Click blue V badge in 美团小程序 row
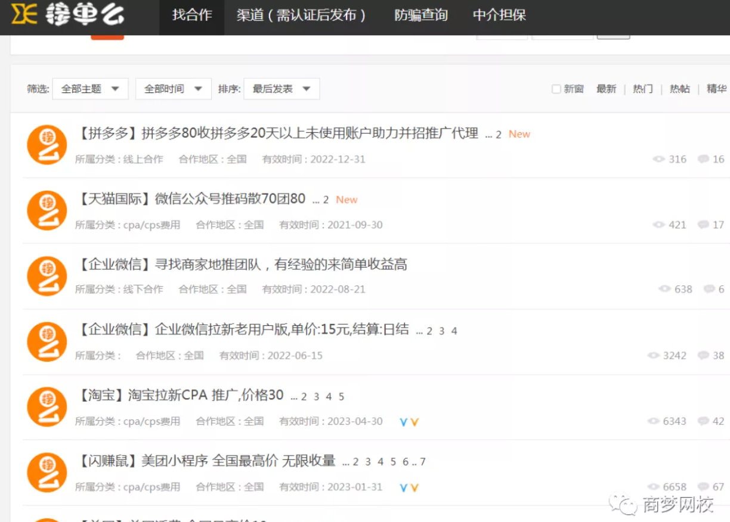The height and width of the screenshot is (522, 730). pyautogui.click(x=404, y=487)
